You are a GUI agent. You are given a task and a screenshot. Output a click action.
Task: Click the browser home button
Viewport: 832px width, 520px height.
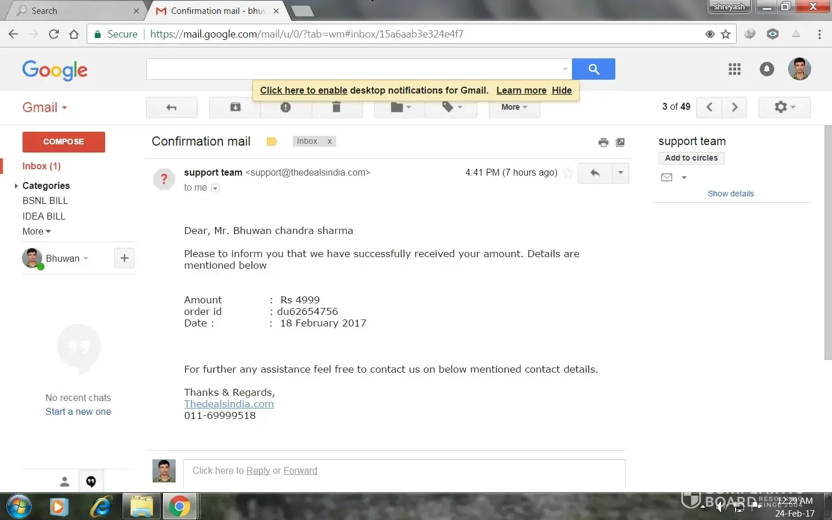coord(74,34)
